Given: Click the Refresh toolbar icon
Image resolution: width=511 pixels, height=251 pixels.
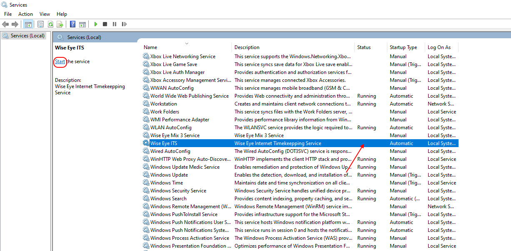Looking at the screenshot, I should coord(50,25).
